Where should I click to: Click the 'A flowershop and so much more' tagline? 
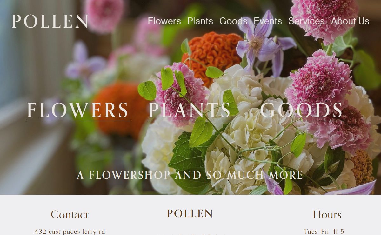[x=190, y=175]
